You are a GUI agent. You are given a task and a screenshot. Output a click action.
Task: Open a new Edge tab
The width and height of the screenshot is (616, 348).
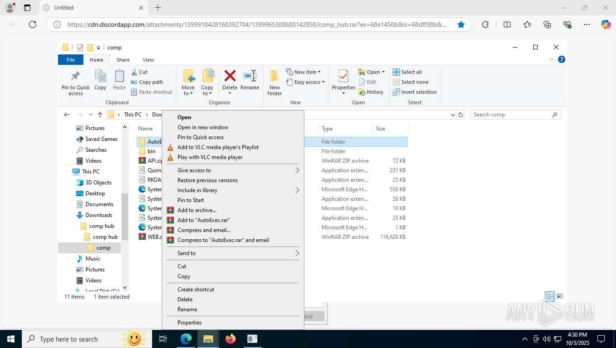pyautogui.click(x=158, y=8)
